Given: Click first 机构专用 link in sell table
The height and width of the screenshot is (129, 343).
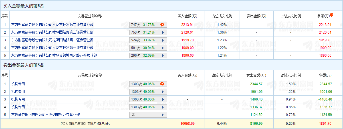Looking at the screenshot, I should (x=18, y=84).
